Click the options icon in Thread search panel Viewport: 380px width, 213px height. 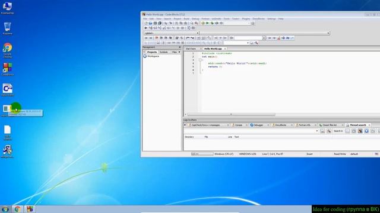tap(329, 131)
